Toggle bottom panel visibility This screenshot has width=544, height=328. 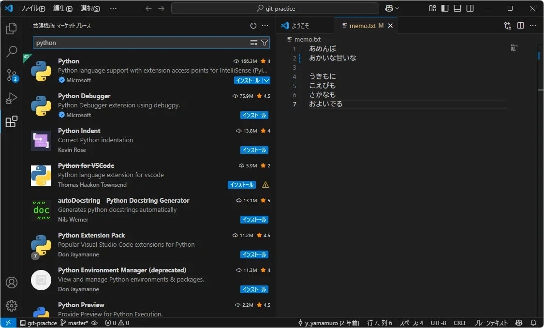(457, 8)
